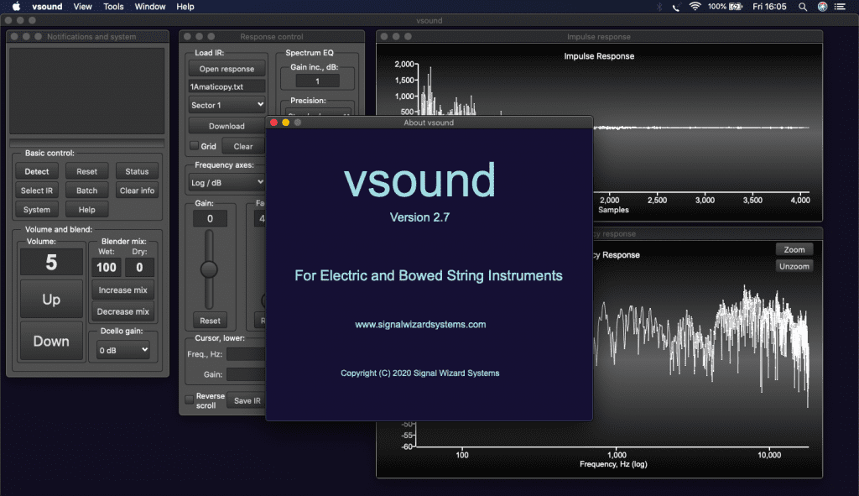Enable the Grid checkbox in Response control
859x496 pixels.
click(x=194, y=146)
